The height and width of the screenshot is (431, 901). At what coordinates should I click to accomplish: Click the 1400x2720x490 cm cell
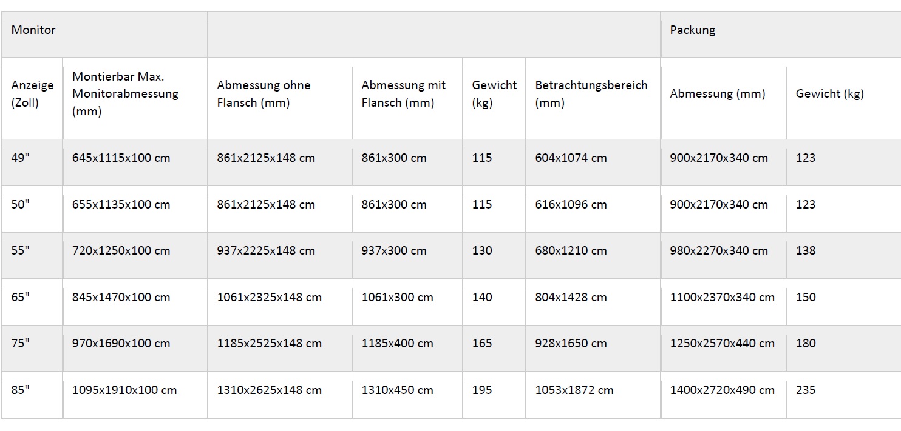(722, 390)
